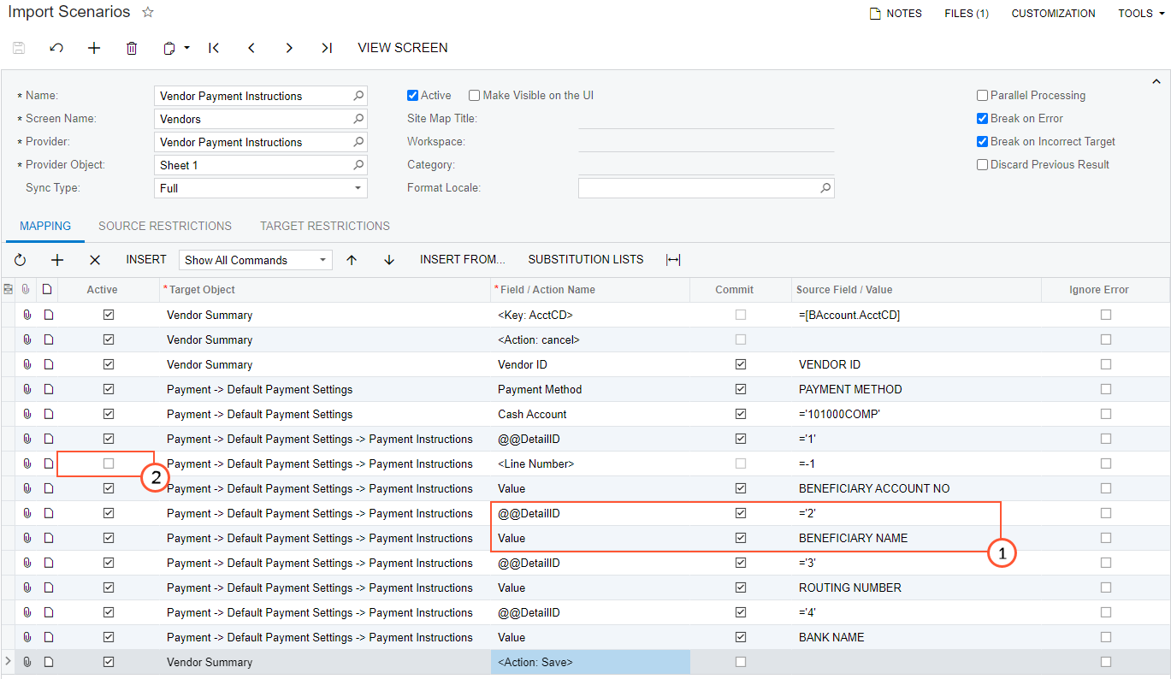Go to the first record
Screen dimensions: 1171x679
point(214,48)
